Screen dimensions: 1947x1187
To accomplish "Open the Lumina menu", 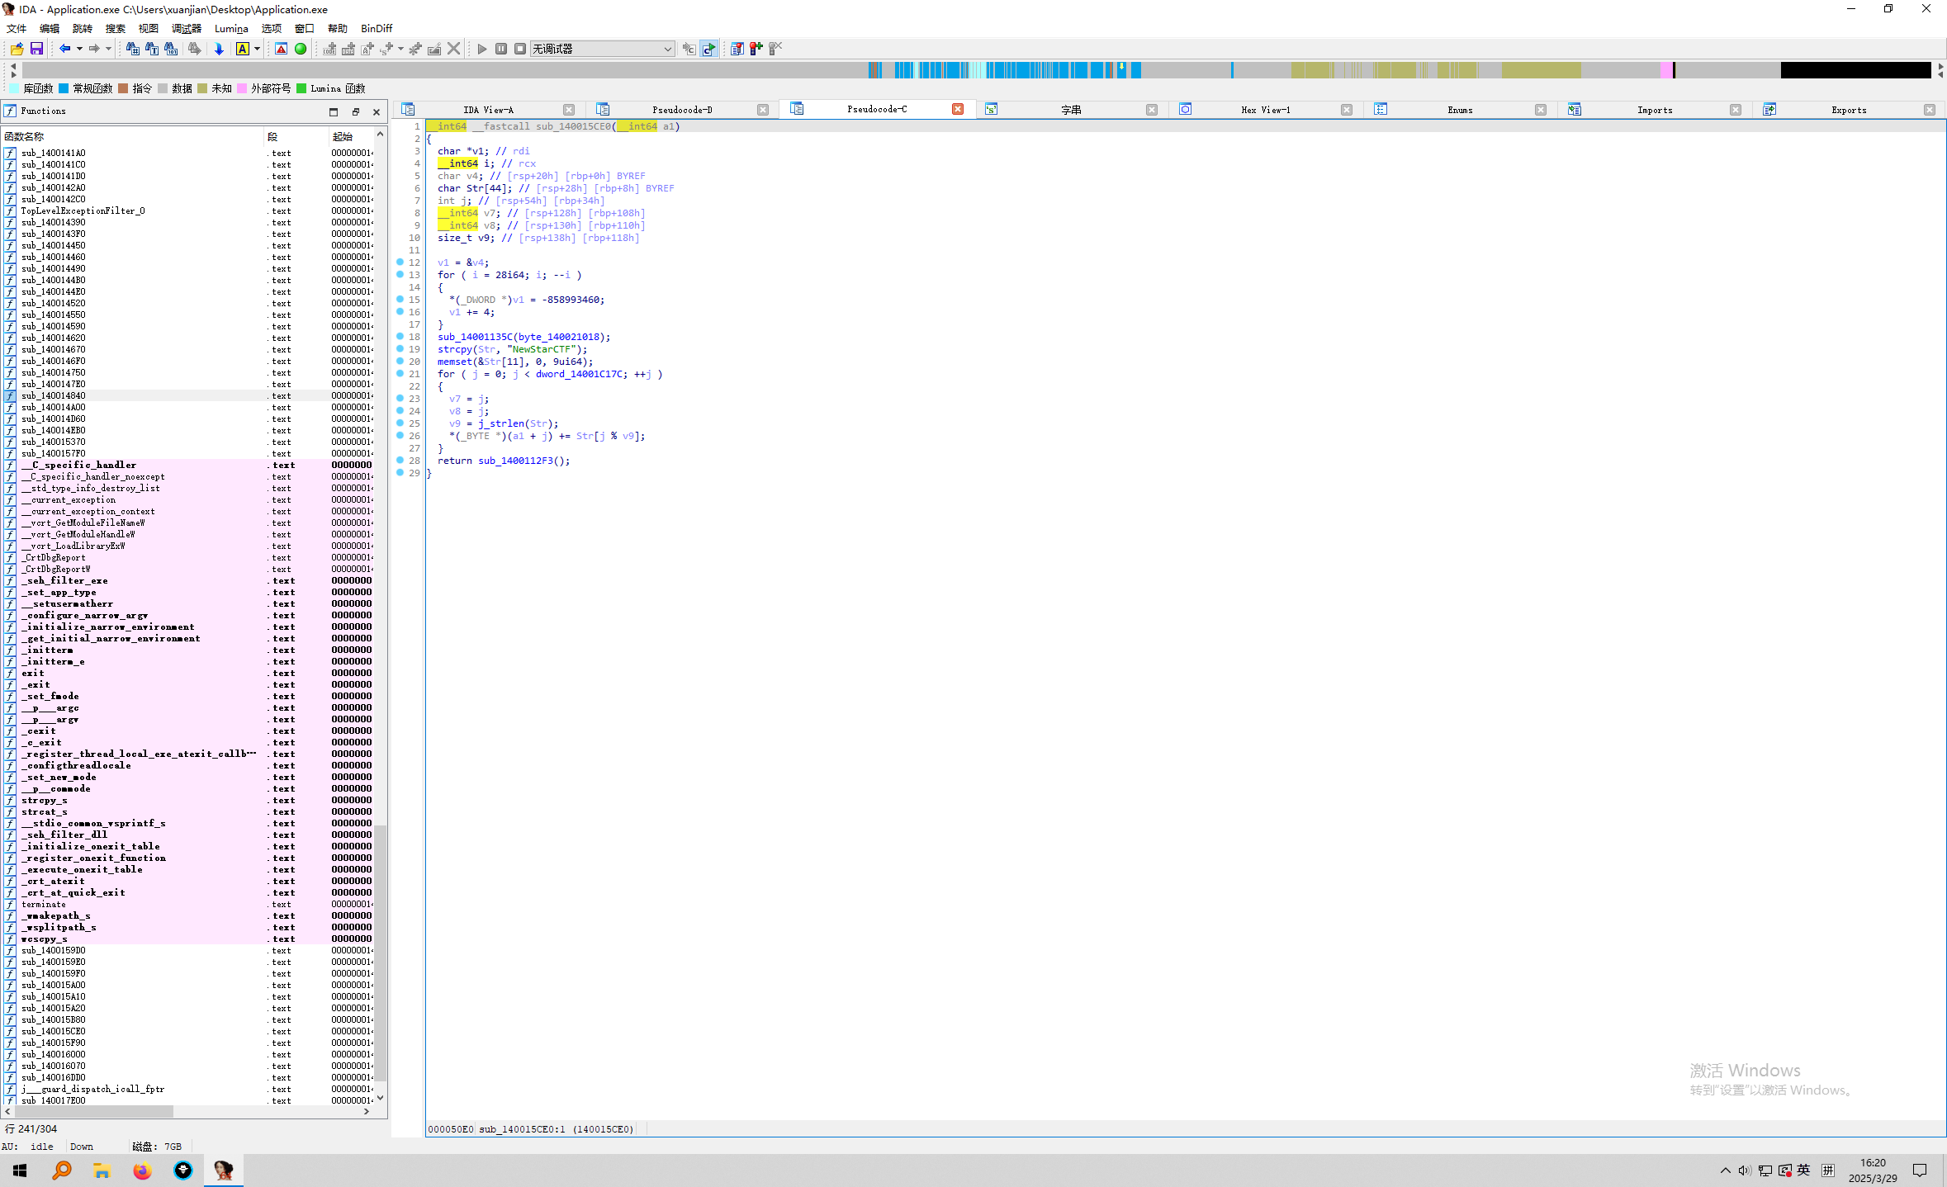I will point(231,28).
